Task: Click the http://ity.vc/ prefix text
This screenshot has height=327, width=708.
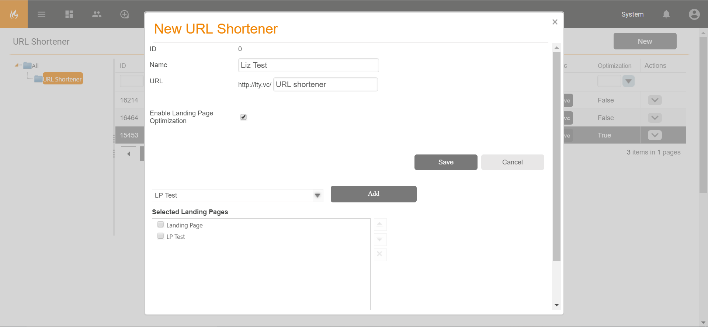Action: tap(254, 85)
